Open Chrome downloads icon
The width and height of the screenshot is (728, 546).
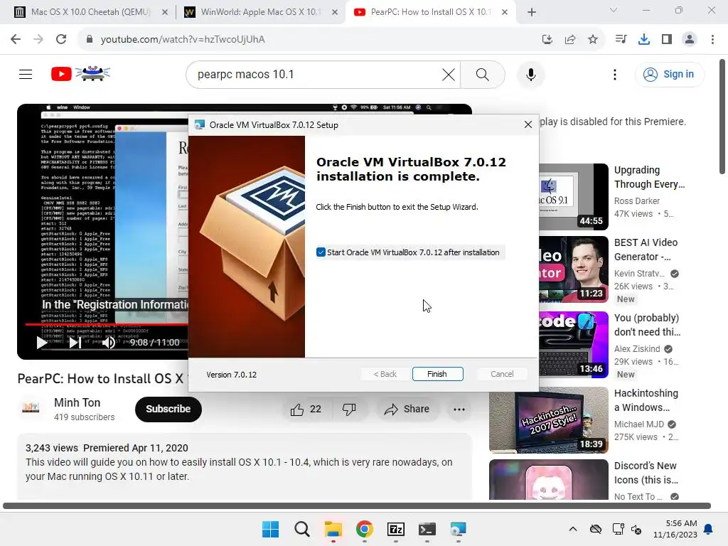click(644, 40)
